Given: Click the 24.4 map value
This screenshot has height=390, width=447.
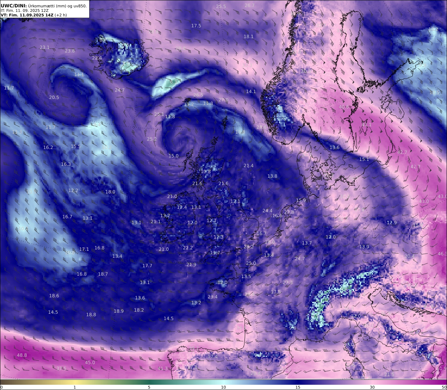Looking at the screenshot, I should [x=268, y=211].
